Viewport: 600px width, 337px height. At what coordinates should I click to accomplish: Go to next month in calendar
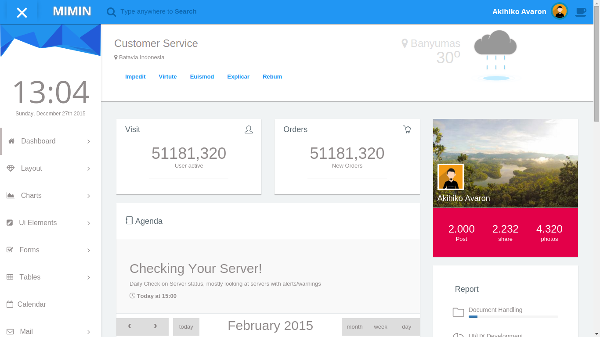155,326
